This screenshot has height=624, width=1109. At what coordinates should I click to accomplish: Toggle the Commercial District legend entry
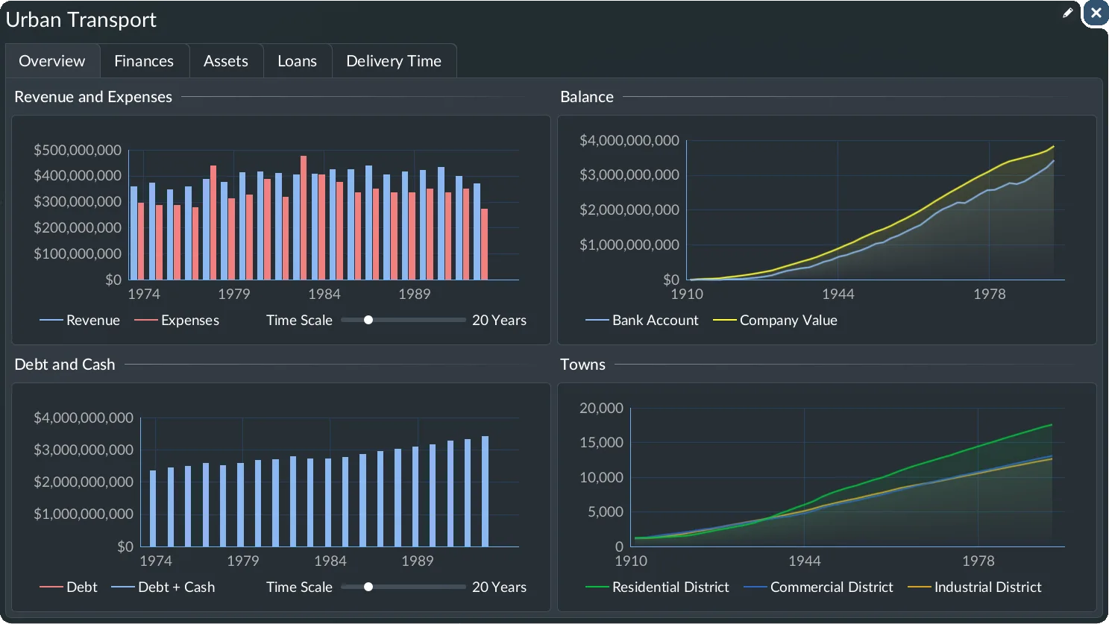(819, 587)
